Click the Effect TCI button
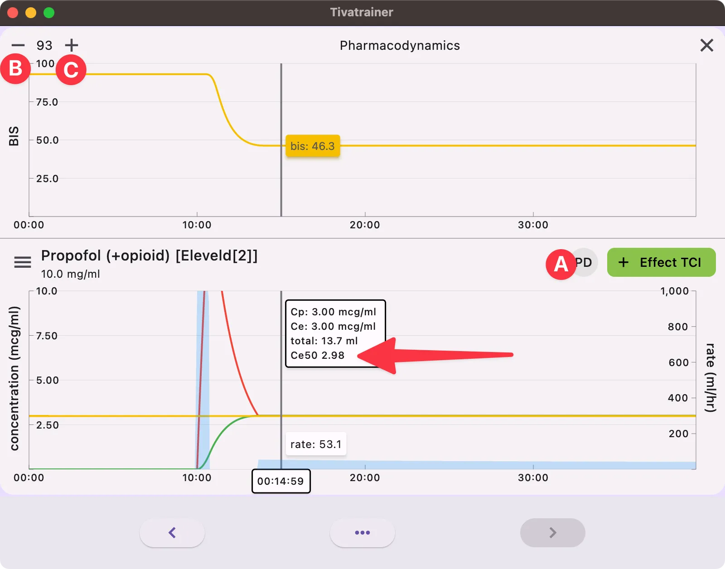This screenshot has height=569, width=725. coord(661,262)
